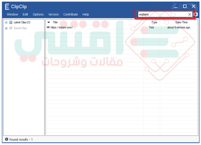
Task: Expand the Saved Clips tree node
Action: [6, 28]
